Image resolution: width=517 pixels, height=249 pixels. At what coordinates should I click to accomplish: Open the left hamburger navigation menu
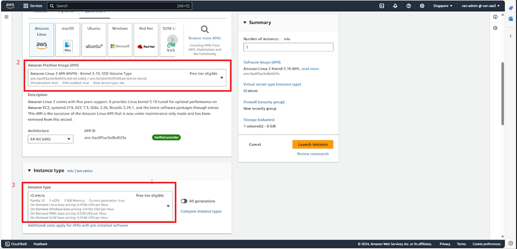[x=6, y=17]
